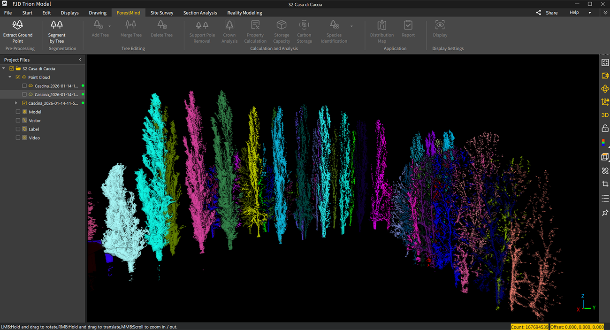Click the unlock padlock icon
This screenshot has height=330, width=610.
[x=605, y=128]
